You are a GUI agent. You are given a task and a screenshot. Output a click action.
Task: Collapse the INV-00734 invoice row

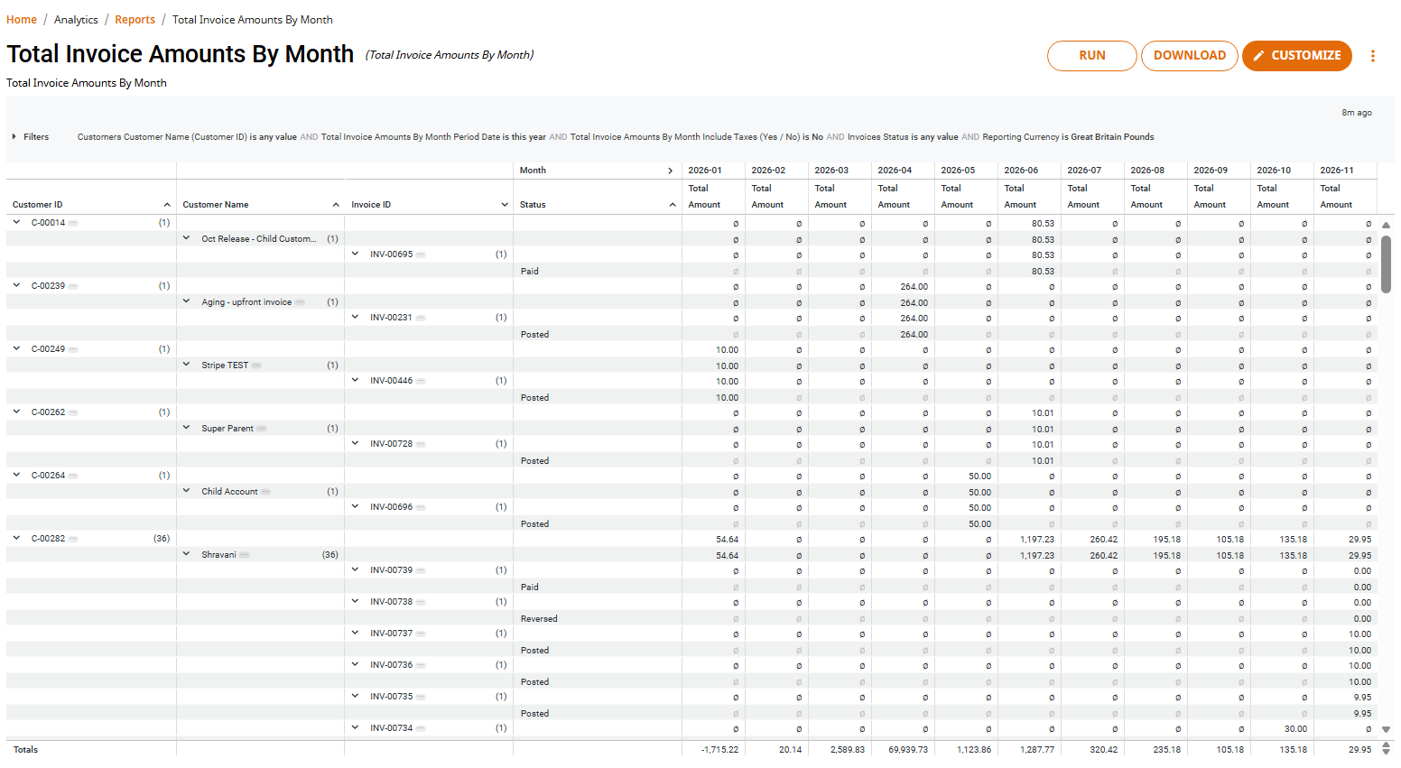coord(355,727)
